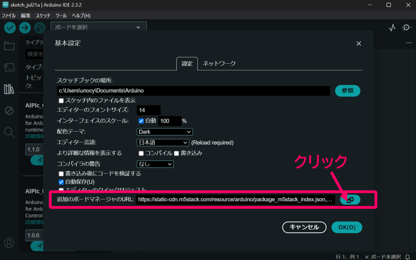Image resolution: width=416 pixels, height=260 pixels.
Task: Click the Upload arrow button
Action: [25, 28]
